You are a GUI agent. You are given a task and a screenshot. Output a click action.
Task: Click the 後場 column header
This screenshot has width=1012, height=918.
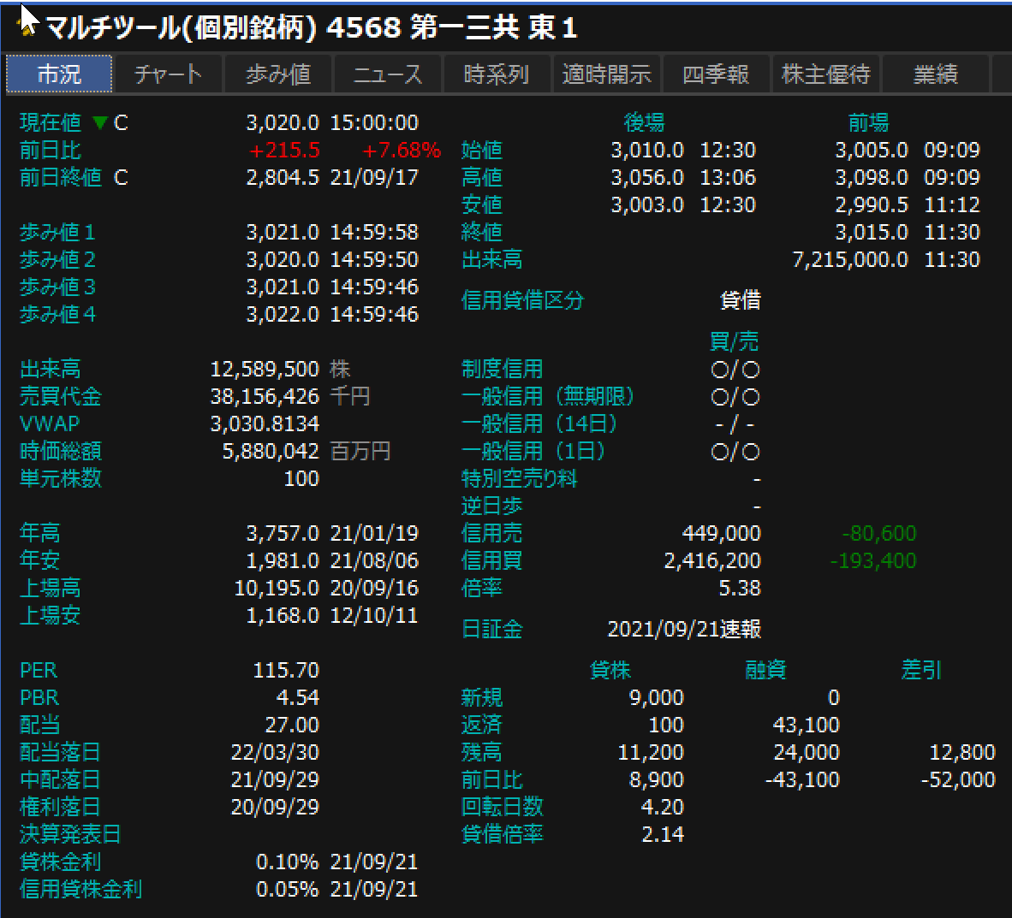coord(644,122)
